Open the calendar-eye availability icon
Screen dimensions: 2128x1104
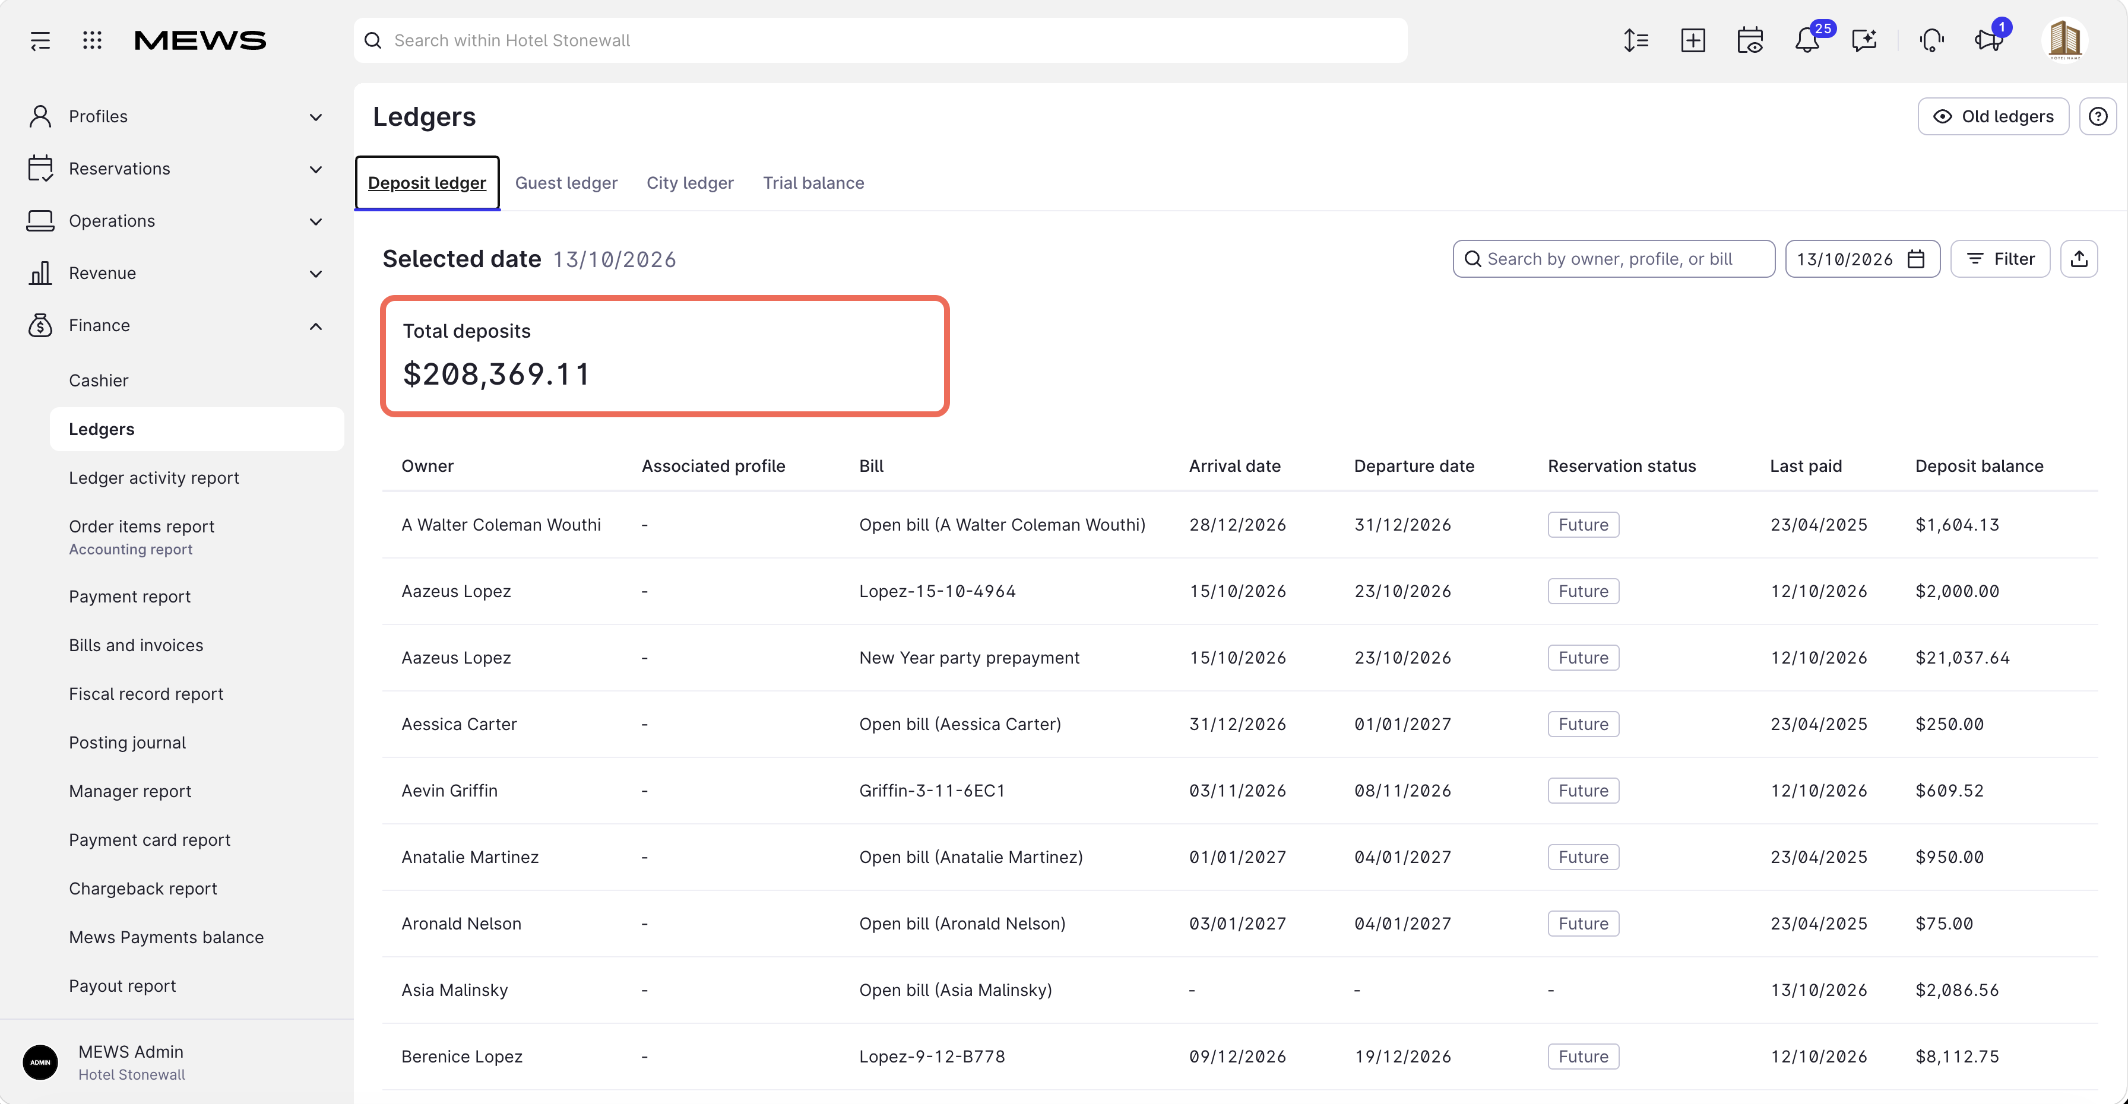[1750, 40]
